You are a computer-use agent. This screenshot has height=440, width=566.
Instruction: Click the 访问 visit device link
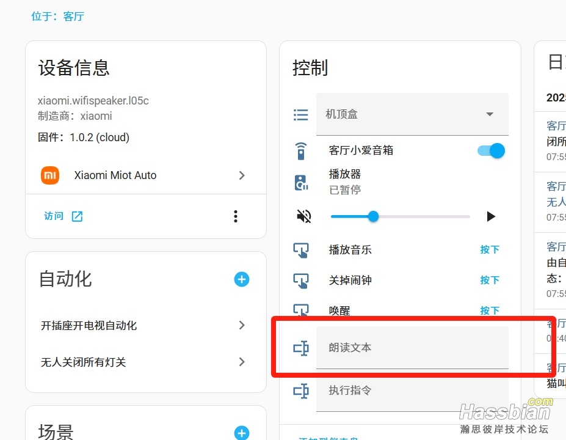point(53,216)
